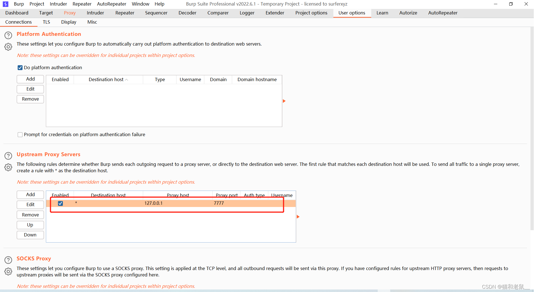
Task: Click the Proxy port column header
Action: pos(227,195)
